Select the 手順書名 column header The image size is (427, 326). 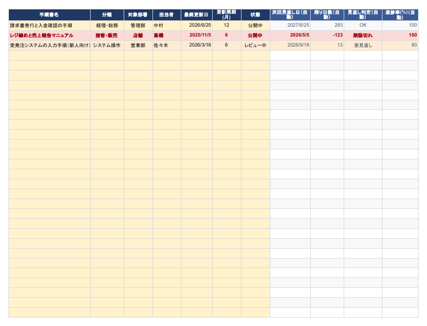coord(49,15)
